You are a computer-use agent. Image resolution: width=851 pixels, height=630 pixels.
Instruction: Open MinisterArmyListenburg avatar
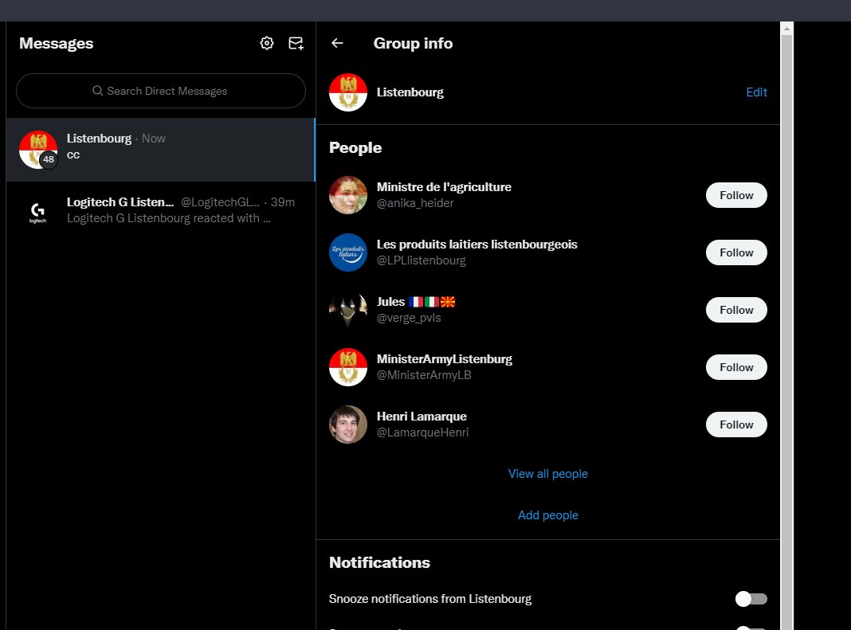coord(348,367)
